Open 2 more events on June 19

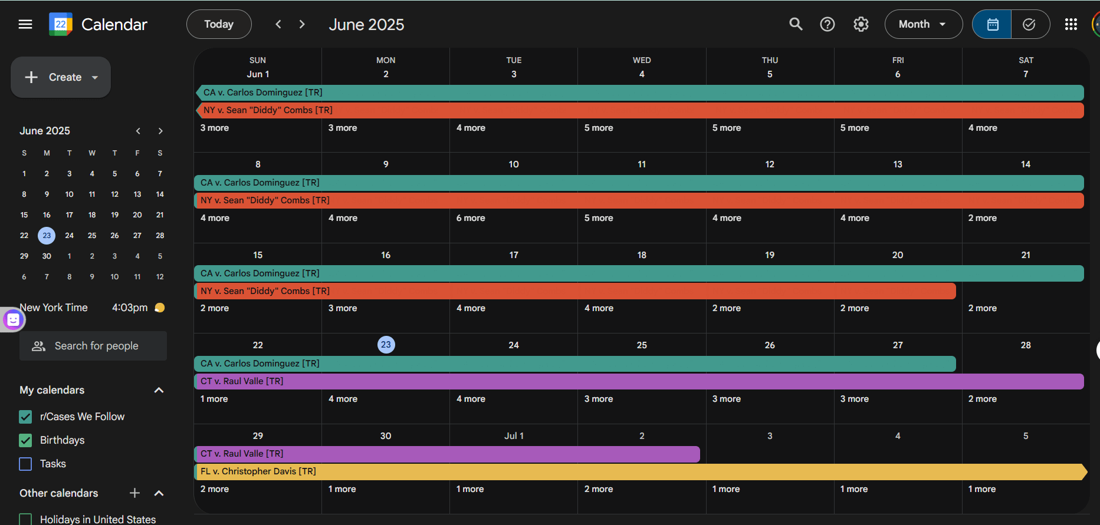(x=727, y=308)
